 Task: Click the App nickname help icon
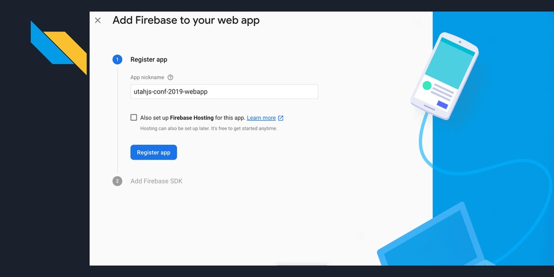coord(170,77)
